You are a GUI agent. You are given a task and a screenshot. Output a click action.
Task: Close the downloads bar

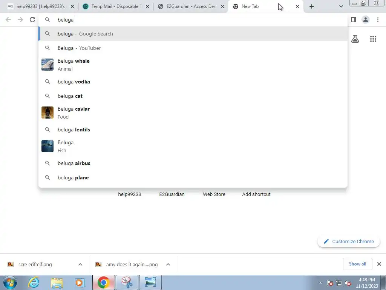click(379, 264)
